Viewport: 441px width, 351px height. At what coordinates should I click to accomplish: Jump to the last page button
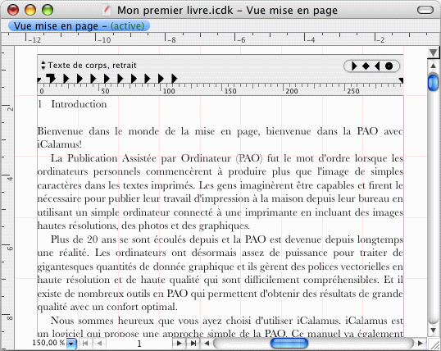click(193, 343)
